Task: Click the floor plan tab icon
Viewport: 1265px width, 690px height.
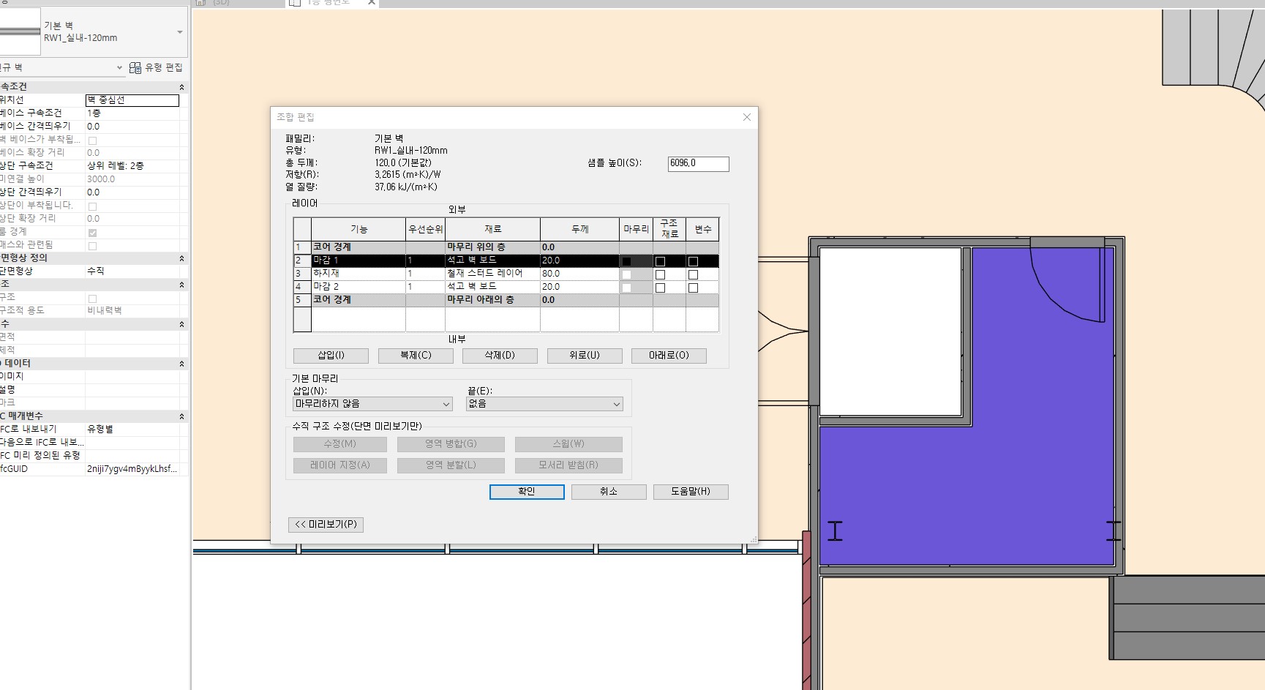Action: 295,3
